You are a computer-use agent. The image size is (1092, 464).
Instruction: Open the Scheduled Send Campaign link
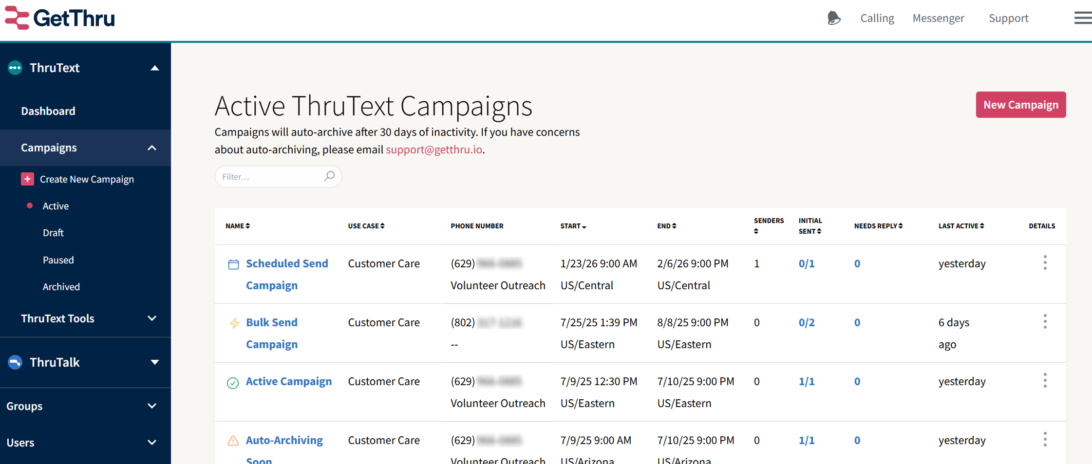287,274
